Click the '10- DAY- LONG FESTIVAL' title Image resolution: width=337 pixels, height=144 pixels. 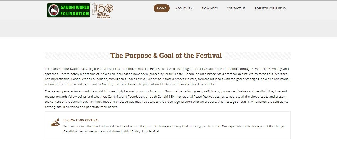tap(81, 120)
